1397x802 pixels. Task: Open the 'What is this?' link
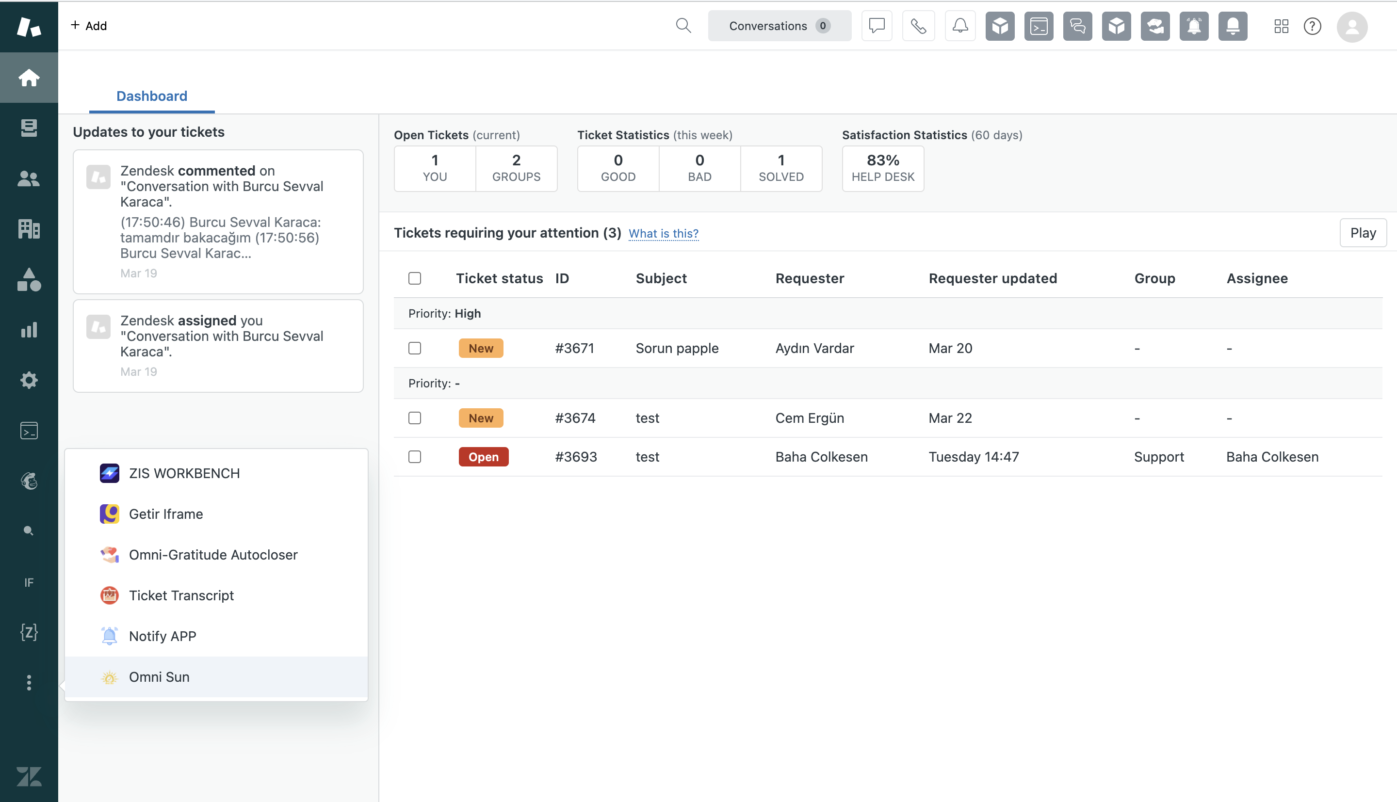[663, 234]
